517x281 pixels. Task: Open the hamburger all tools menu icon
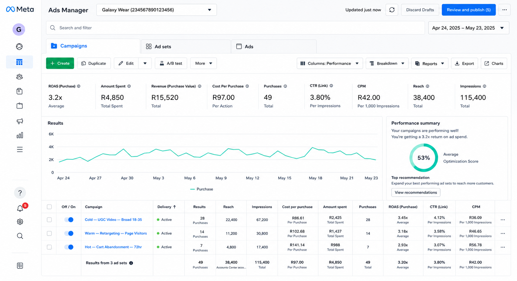click(x=19, y=150)
